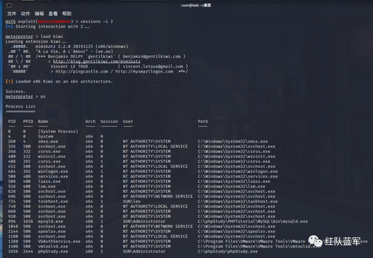Click the '[System Process]' row name
The image size is (373, 258).
coord(58,131)
